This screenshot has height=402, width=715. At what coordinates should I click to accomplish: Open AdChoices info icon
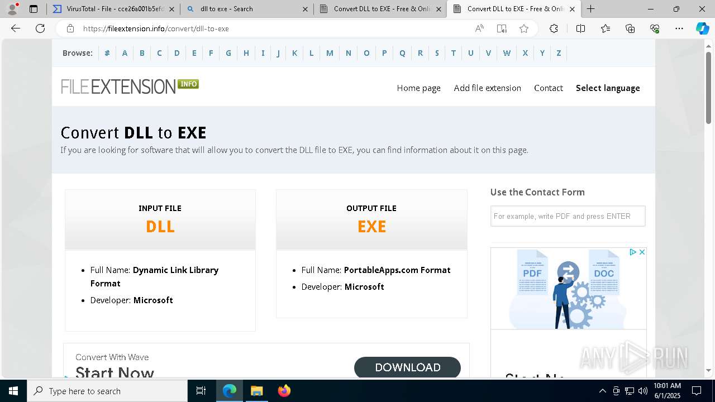633,252
